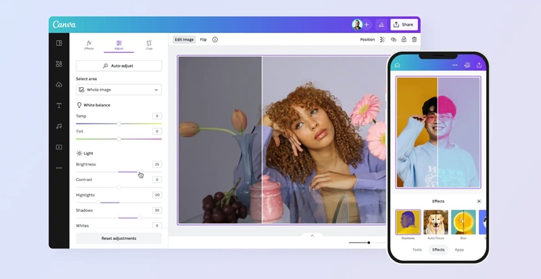Click the Select area label

click(x=87, y=79)
